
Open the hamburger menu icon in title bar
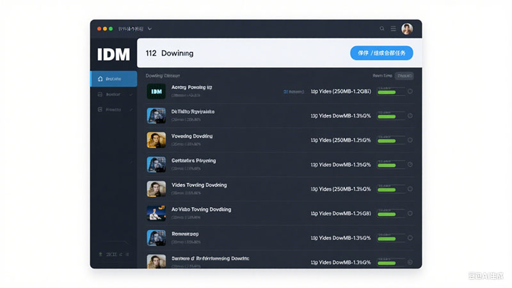394,29
